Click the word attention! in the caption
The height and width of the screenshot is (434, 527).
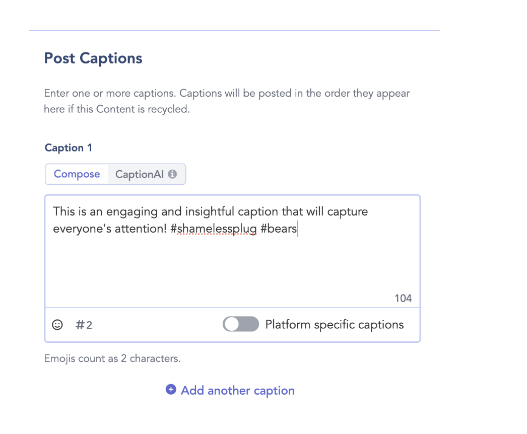pos(141,229)
